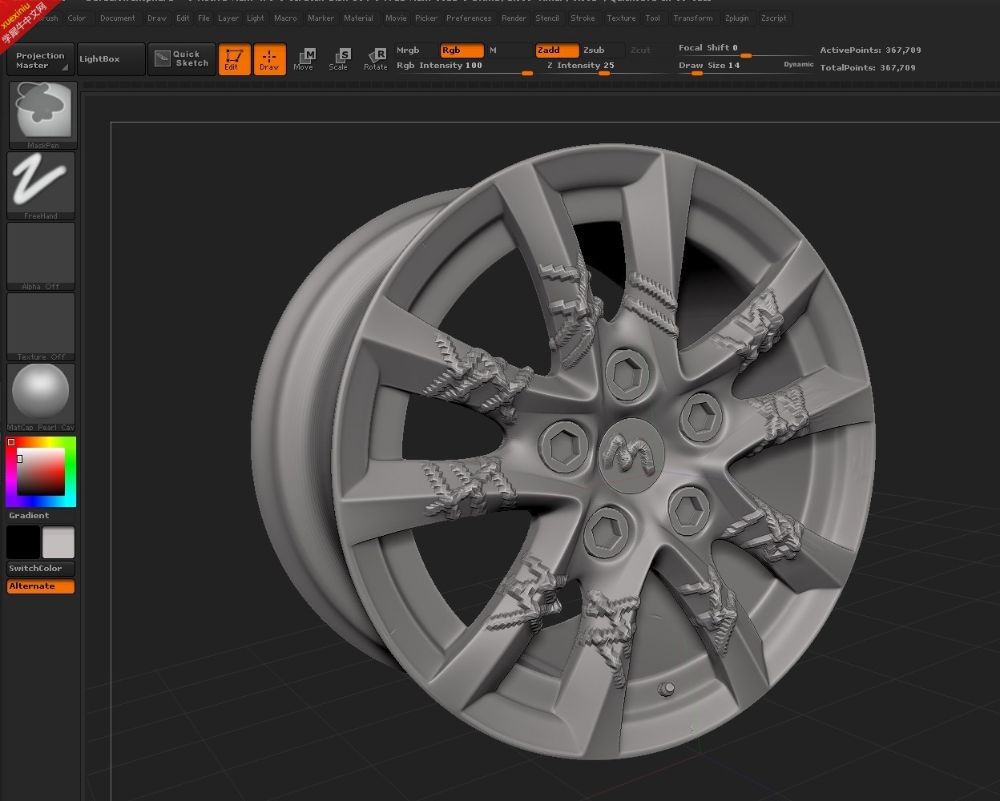Open the Zscript menu

pyautogui.click(x=774, y=18)
